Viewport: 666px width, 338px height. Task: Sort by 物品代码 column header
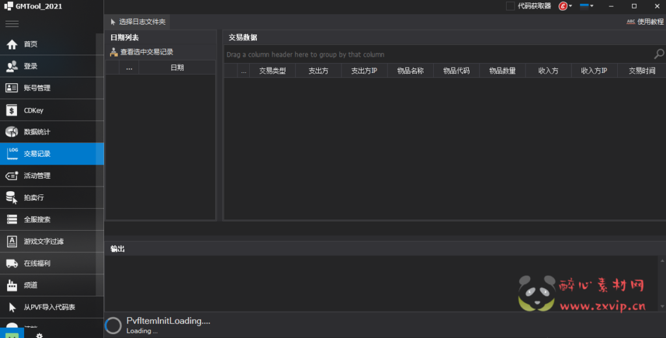click(x=456, y=71)
